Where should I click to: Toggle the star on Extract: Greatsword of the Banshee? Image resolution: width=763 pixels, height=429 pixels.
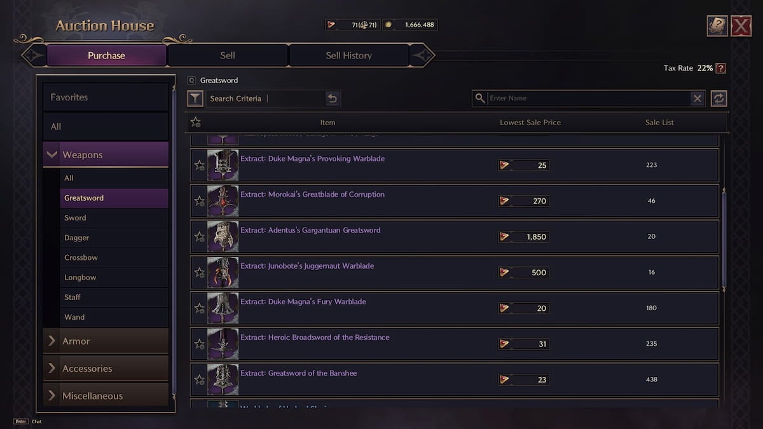click(x=200, y=379)
